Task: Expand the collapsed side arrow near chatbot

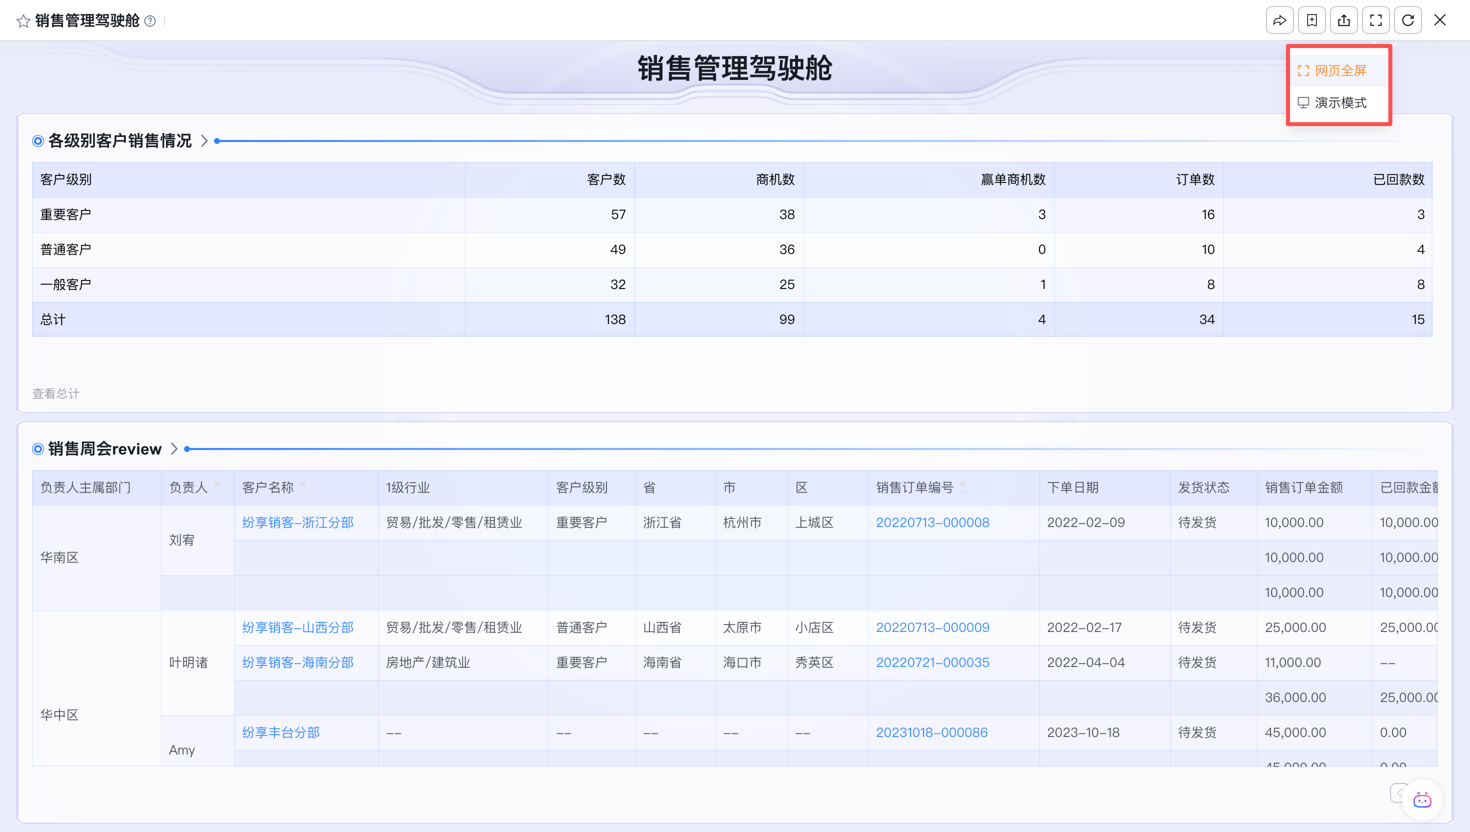Action: pos(1397,792)
